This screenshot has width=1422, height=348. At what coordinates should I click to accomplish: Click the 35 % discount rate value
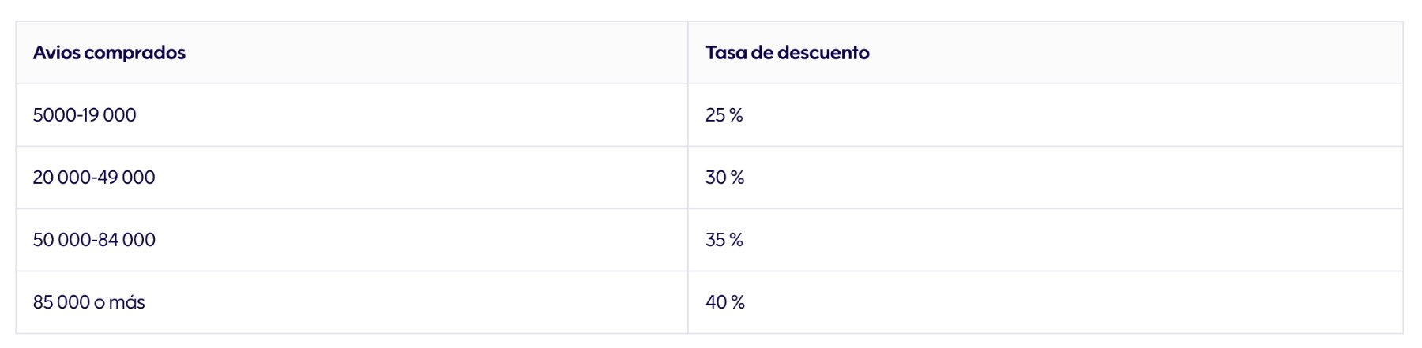(724, 240)
